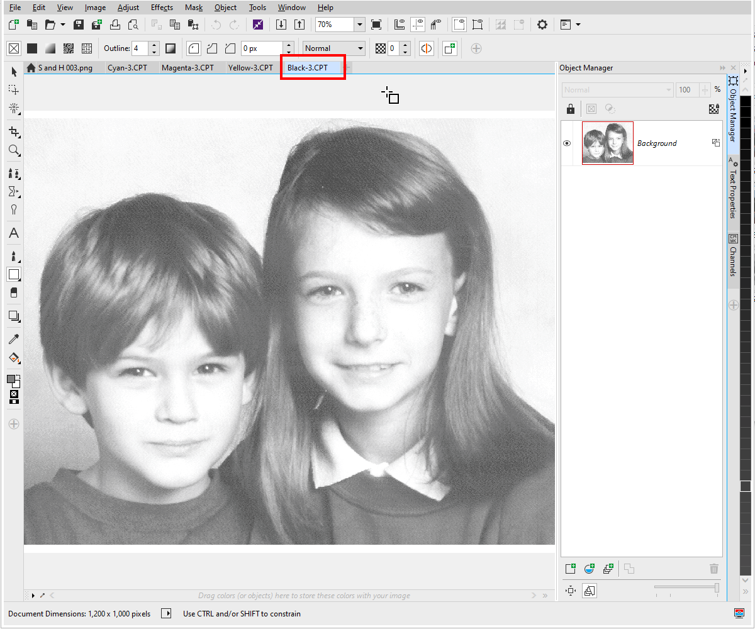The height and width of the screenshot is (629, 755).
Task: Open the New Object icon in Object Manager
Action: (x=571, y=568)
